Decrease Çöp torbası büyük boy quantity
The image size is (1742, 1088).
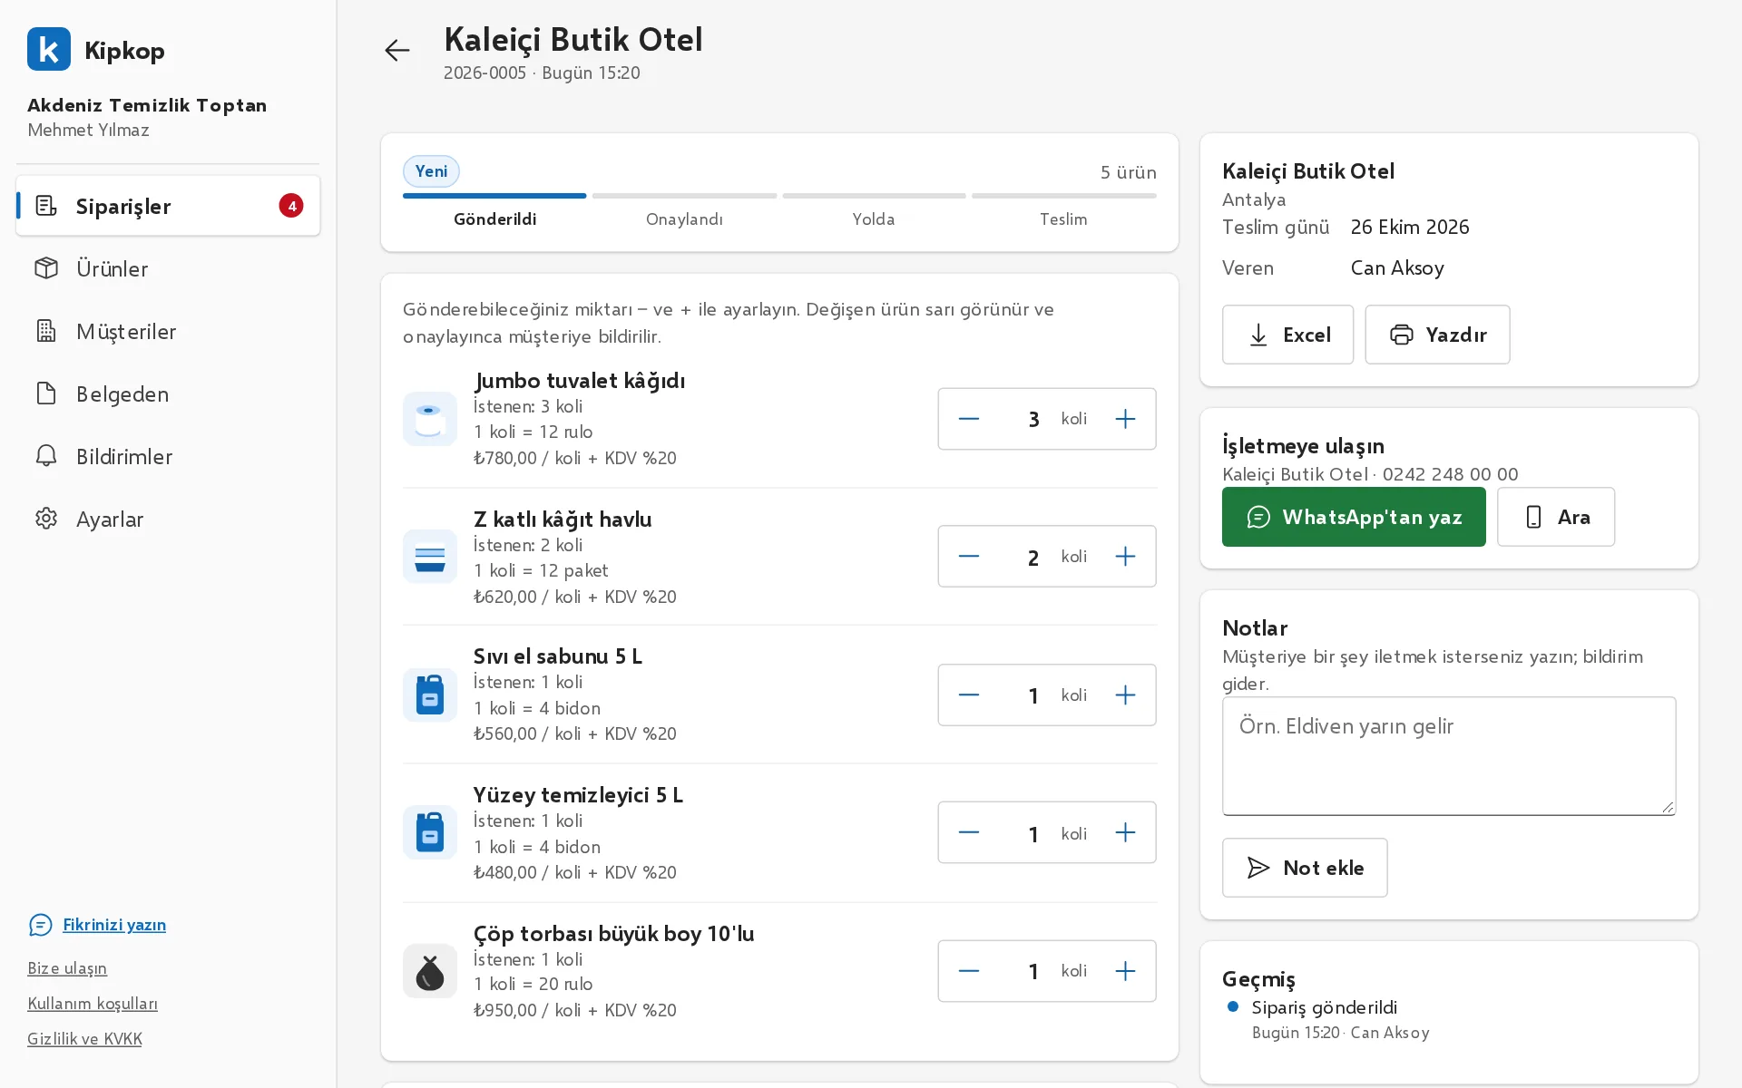tap(969, 971)
